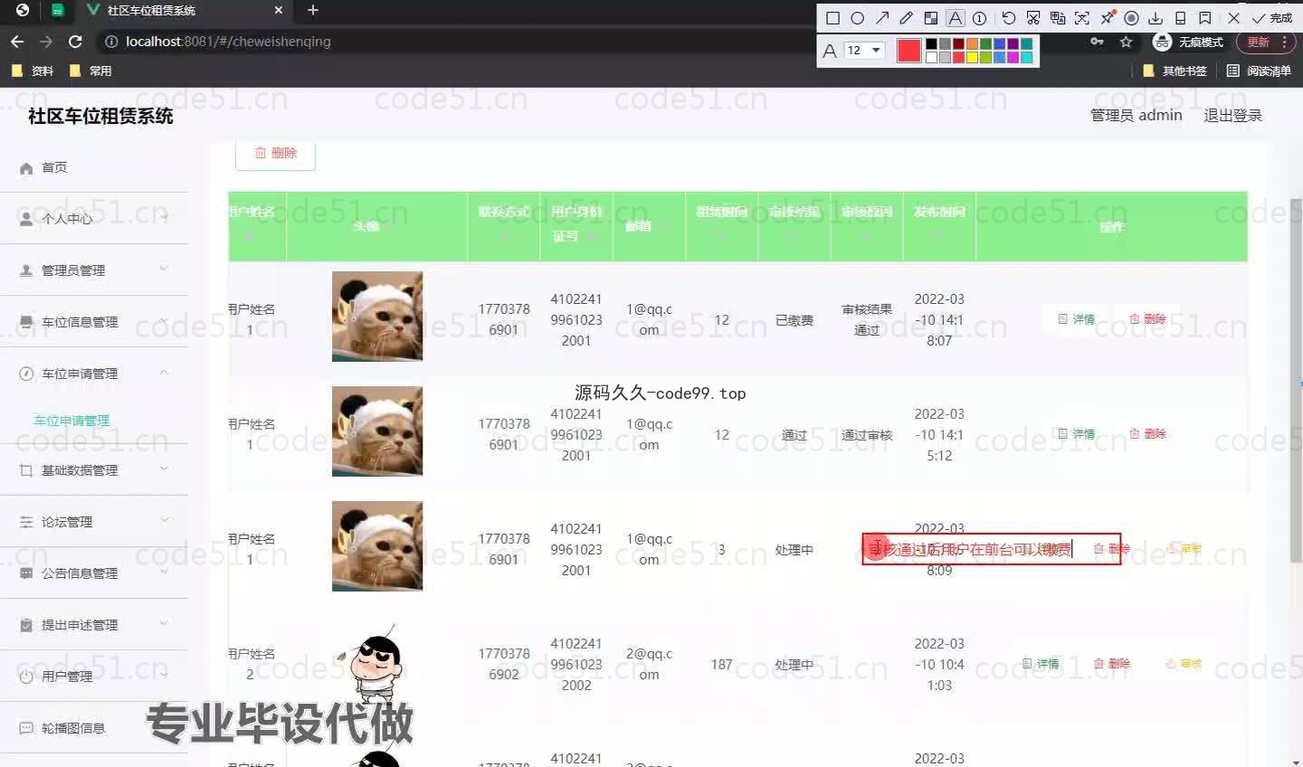The image size is (1303, 767).
Task: Select the rectangle annotation tool
Action: pyautogui.click(x=832, y=18)
